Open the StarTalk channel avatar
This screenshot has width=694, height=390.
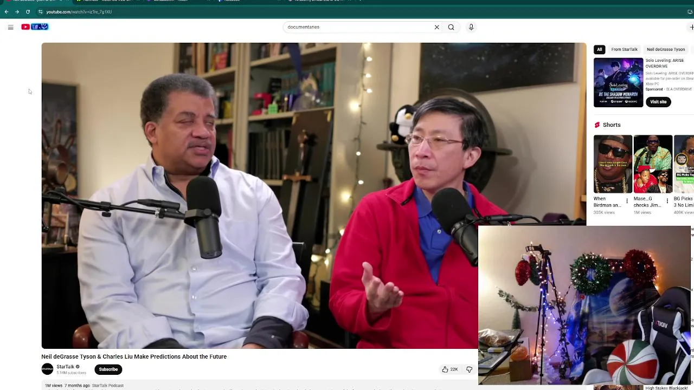pyautogui.click(x=47, y=369)
